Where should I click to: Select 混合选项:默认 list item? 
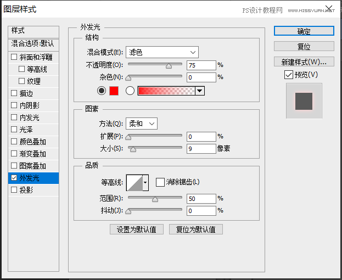tap(33, 44)
